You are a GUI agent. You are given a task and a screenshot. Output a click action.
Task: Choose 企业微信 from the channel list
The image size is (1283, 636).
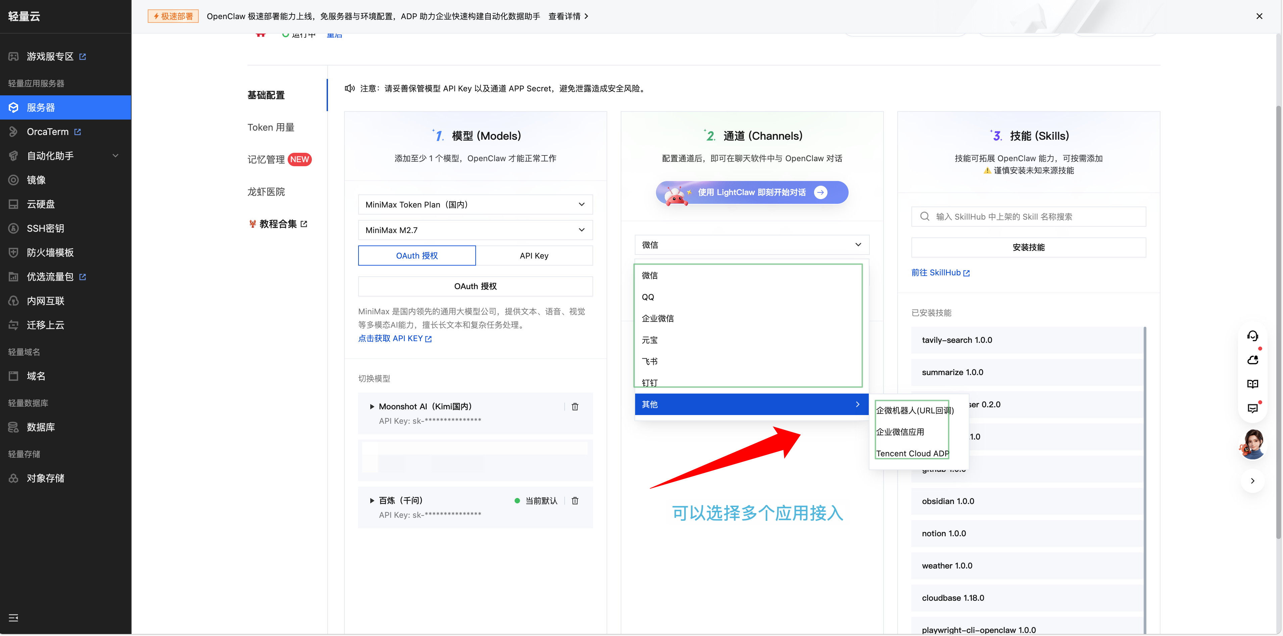coord(752,319)
